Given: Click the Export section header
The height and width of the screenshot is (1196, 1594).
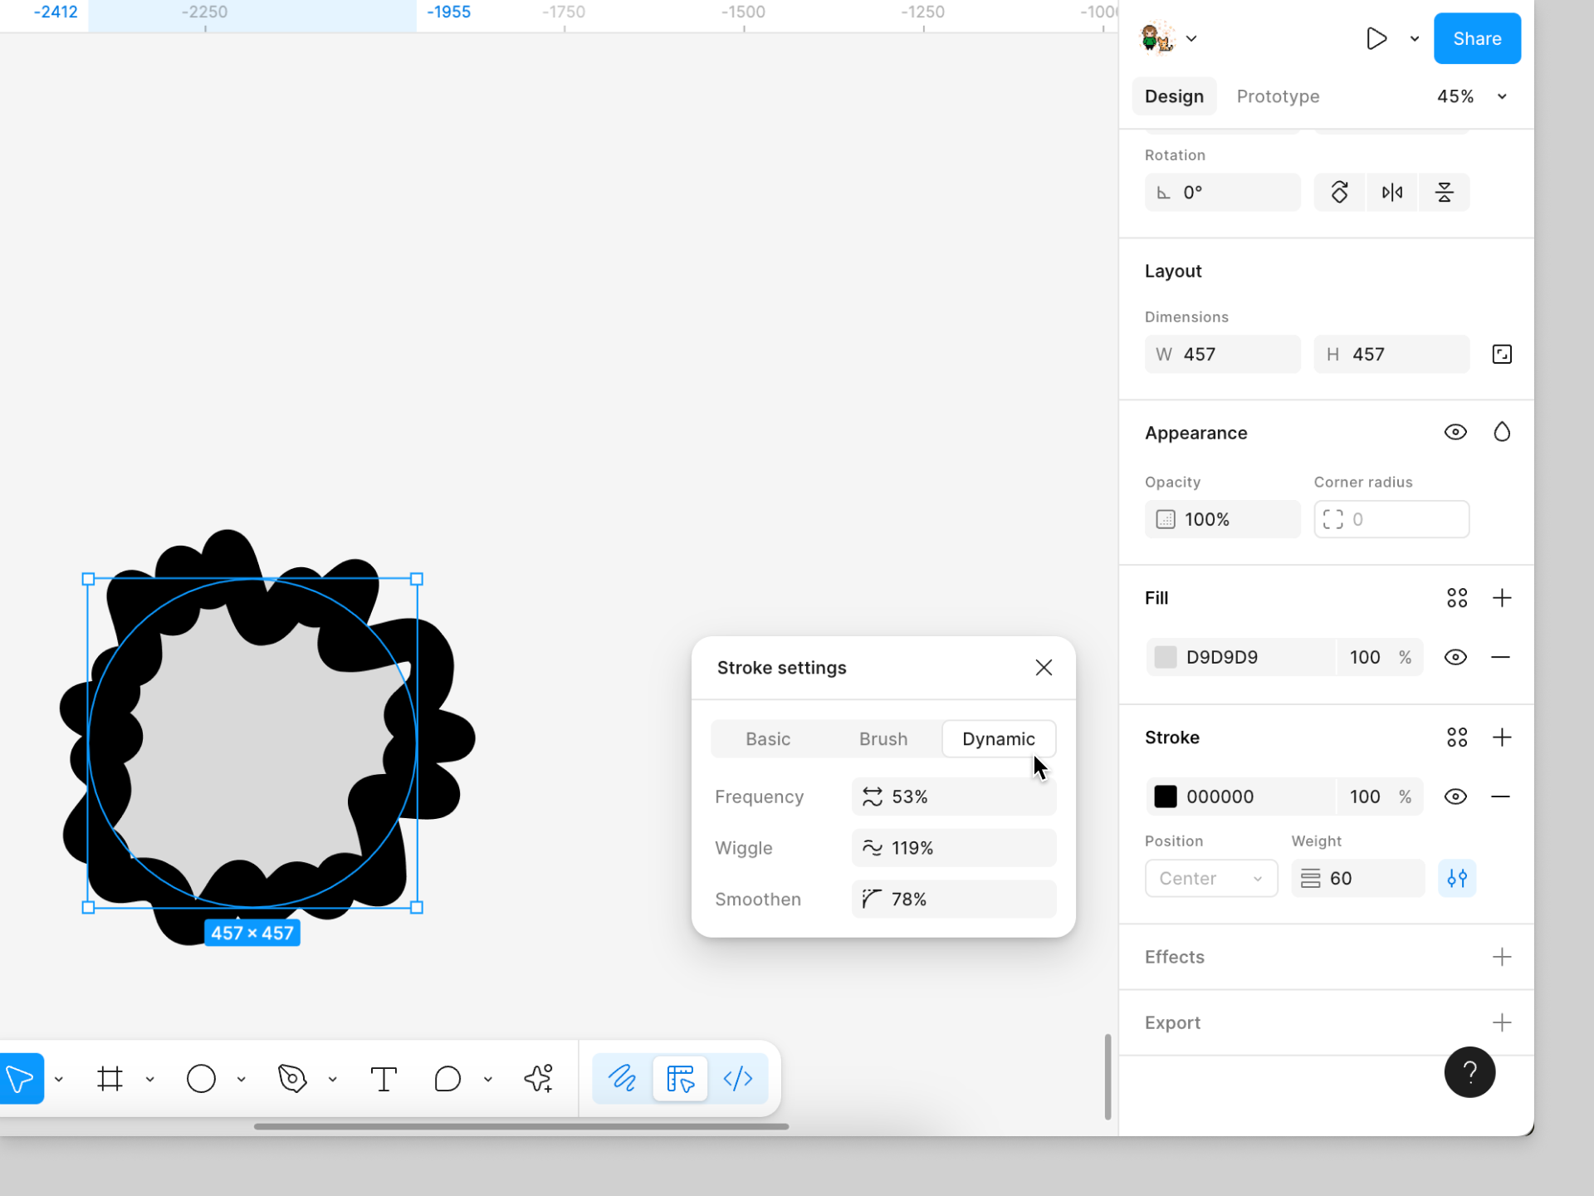Looking at the screenshot, I should (1172, 1022).
